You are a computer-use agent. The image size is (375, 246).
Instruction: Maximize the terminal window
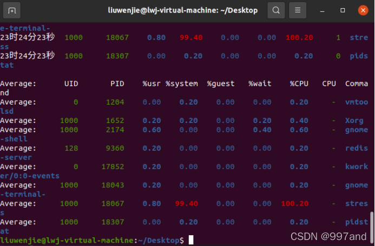343,10
